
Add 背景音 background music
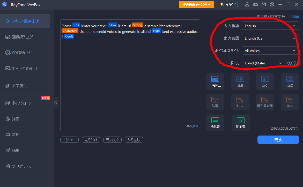[240, 123]
